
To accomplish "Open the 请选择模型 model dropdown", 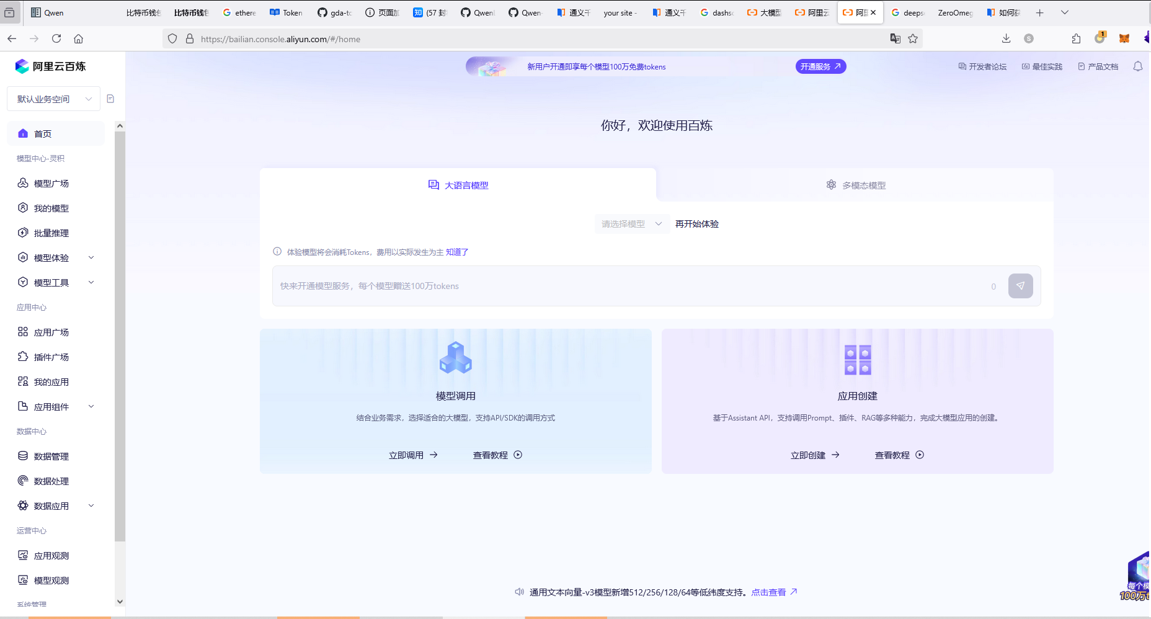I will (x=631, y=224).
